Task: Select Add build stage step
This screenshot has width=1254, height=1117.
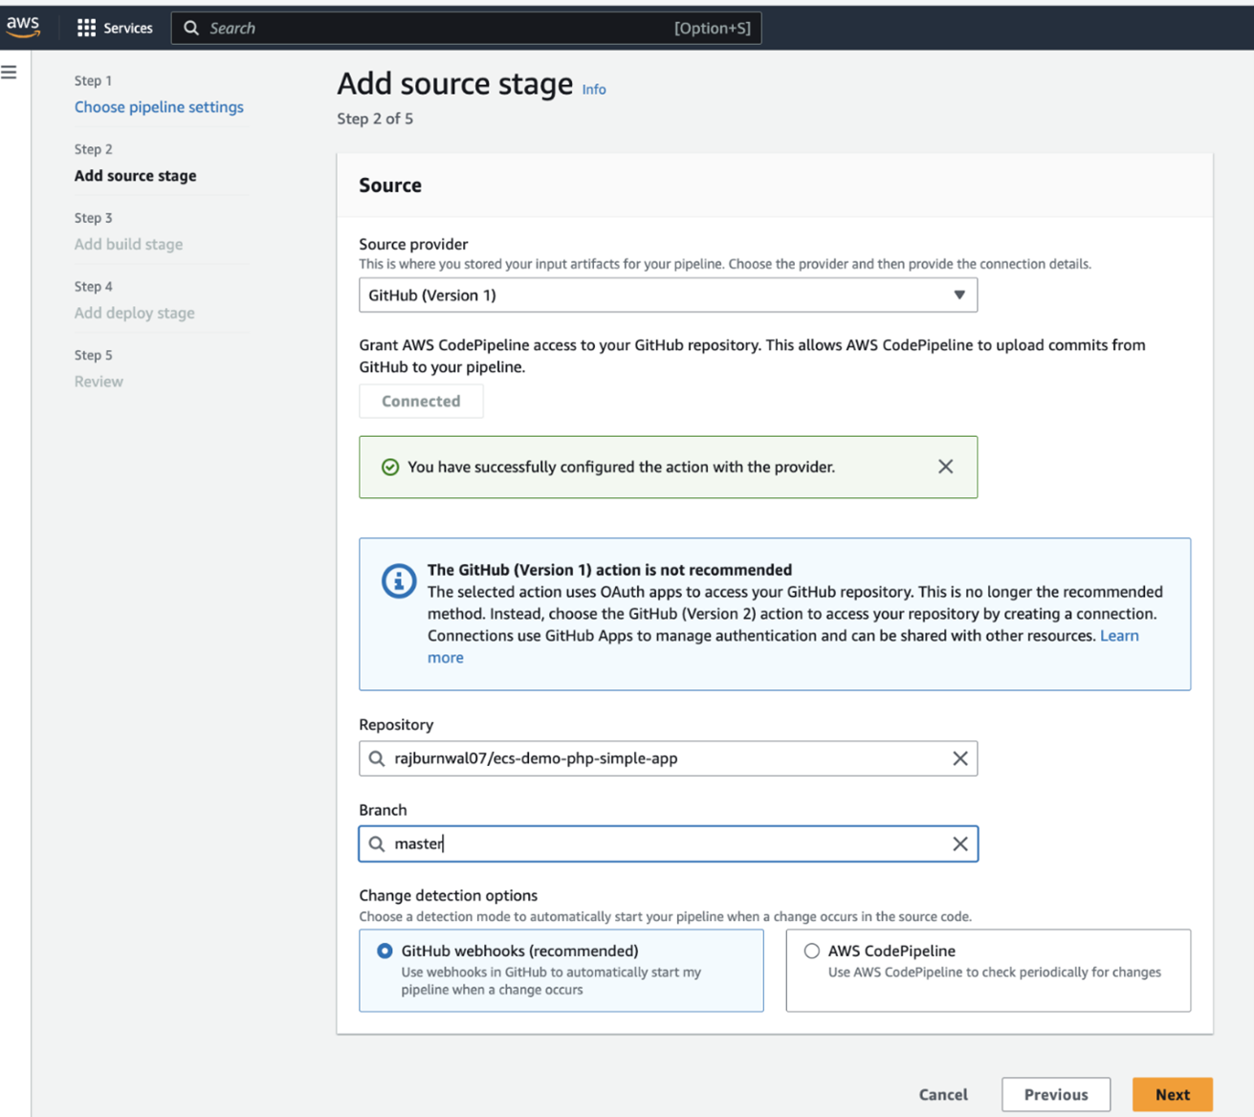Action: pyautogui.click(x=128, y=244)
